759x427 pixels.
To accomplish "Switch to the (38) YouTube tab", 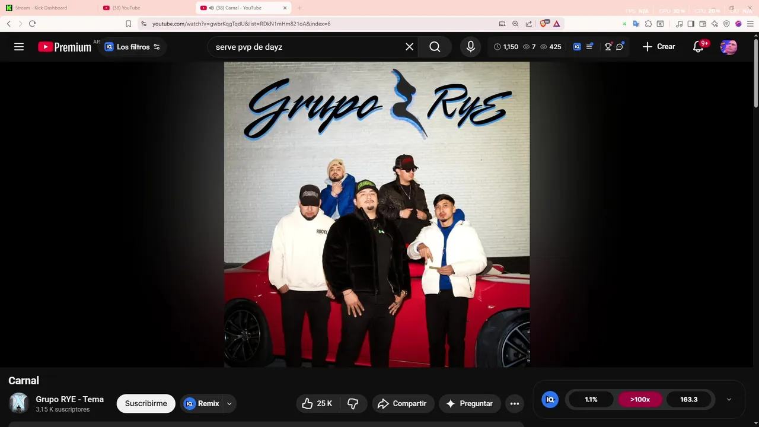I will pyautogui.click(x=145, y=8).
